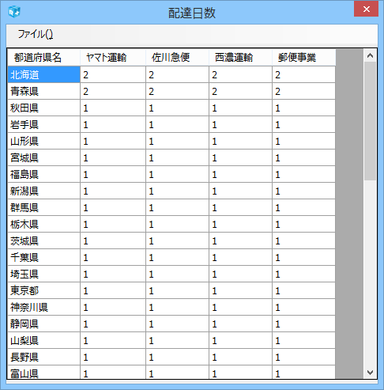The image size is (384, 390).
Task: Select the 長野県 prefecture cell
Action: point(43,357)
